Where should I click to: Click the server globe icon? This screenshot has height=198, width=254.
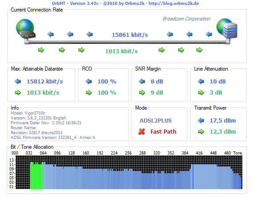[227, 28]
